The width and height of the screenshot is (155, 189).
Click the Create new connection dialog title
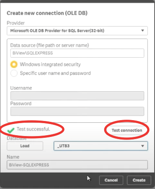(47, 13)
